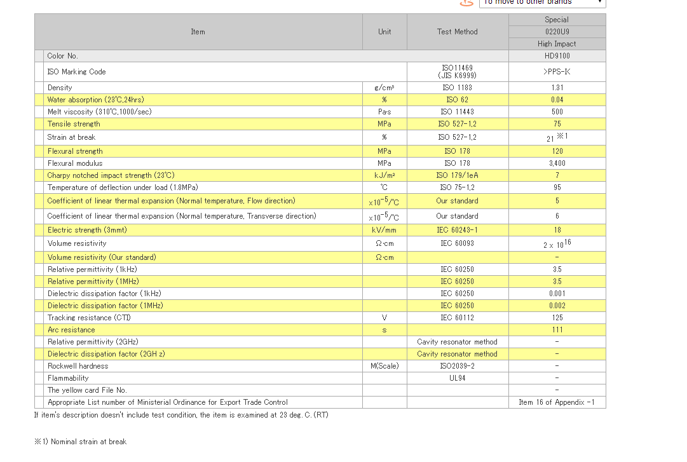The image size is (687, 462).
Task: Select 'Dielectric dissipation factor (2GH z)' row label
Action: tap(106, 354)
